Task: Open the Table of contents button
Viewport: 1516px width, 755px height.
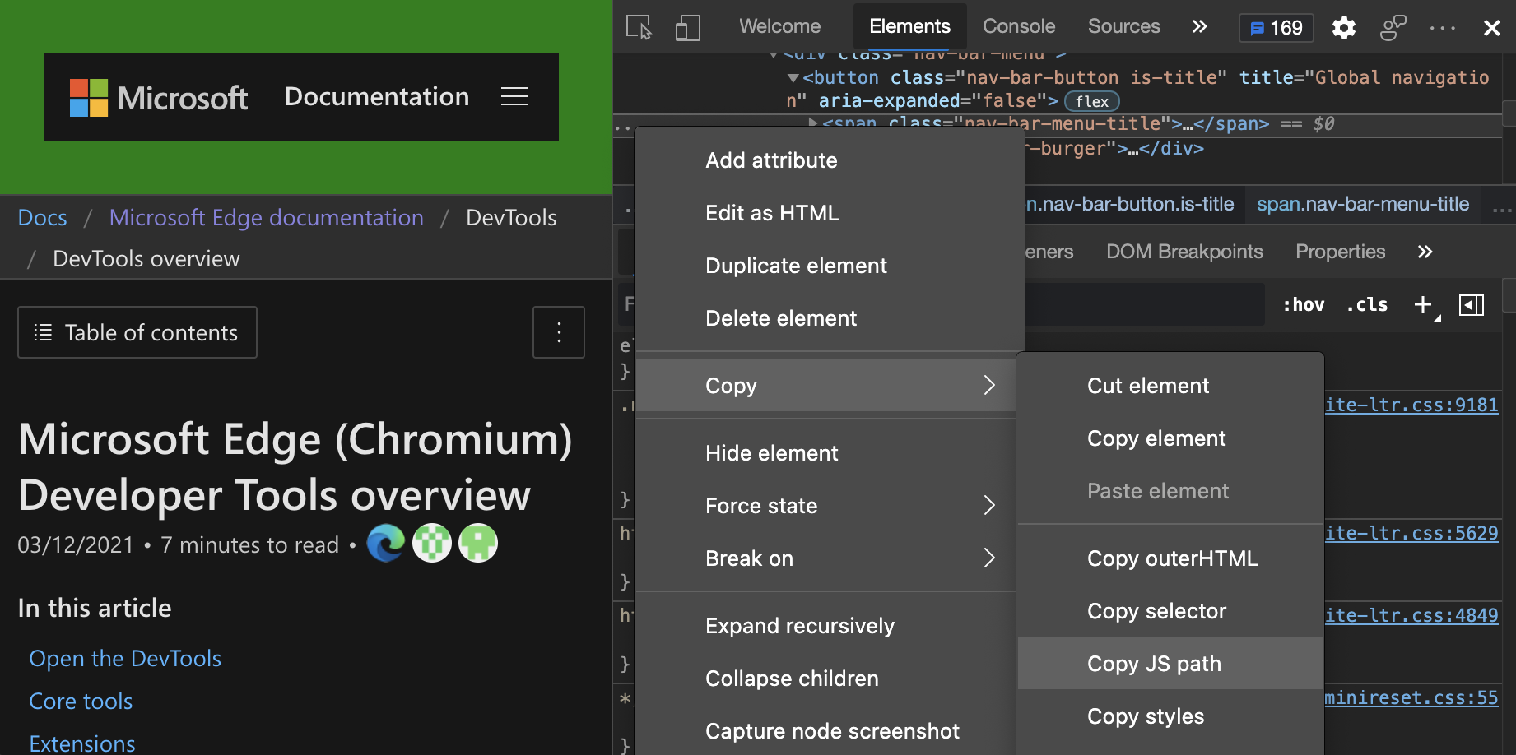Action: (x=137, y=332)
